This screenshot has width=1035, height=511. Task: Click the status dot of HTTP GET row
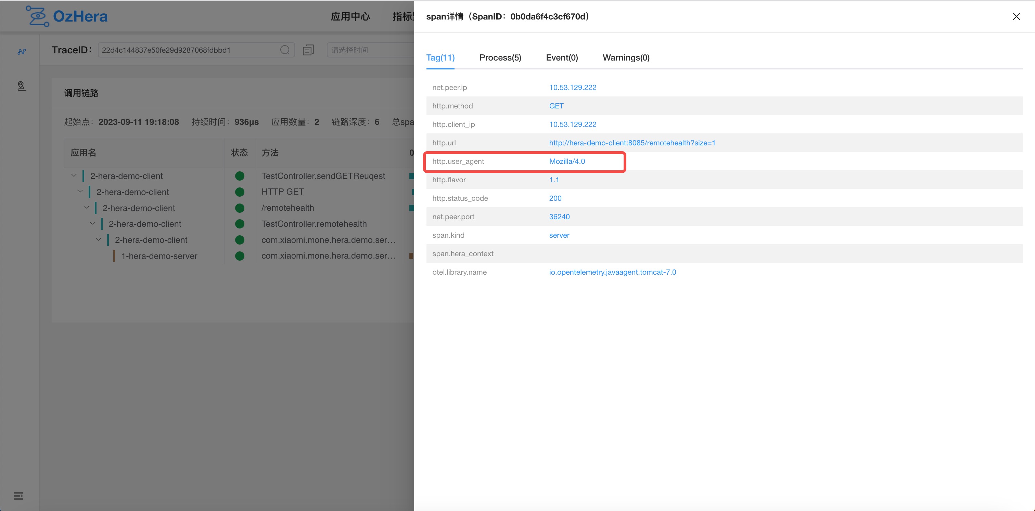(240, 192)
